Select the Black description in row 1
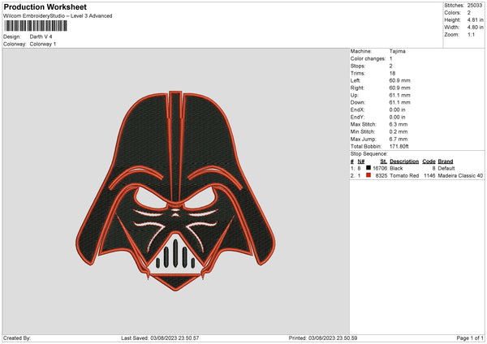Viewport: 487px width, 344px height. pos(396,168)
